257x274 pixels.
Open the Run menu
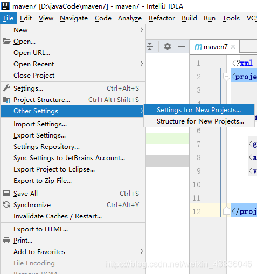[x=210, y=18]
